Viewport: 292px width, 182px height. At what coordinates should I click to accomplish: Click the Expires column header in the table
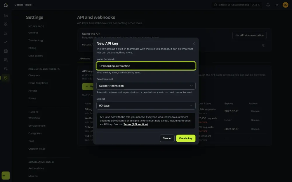click(x=229, y=103)
